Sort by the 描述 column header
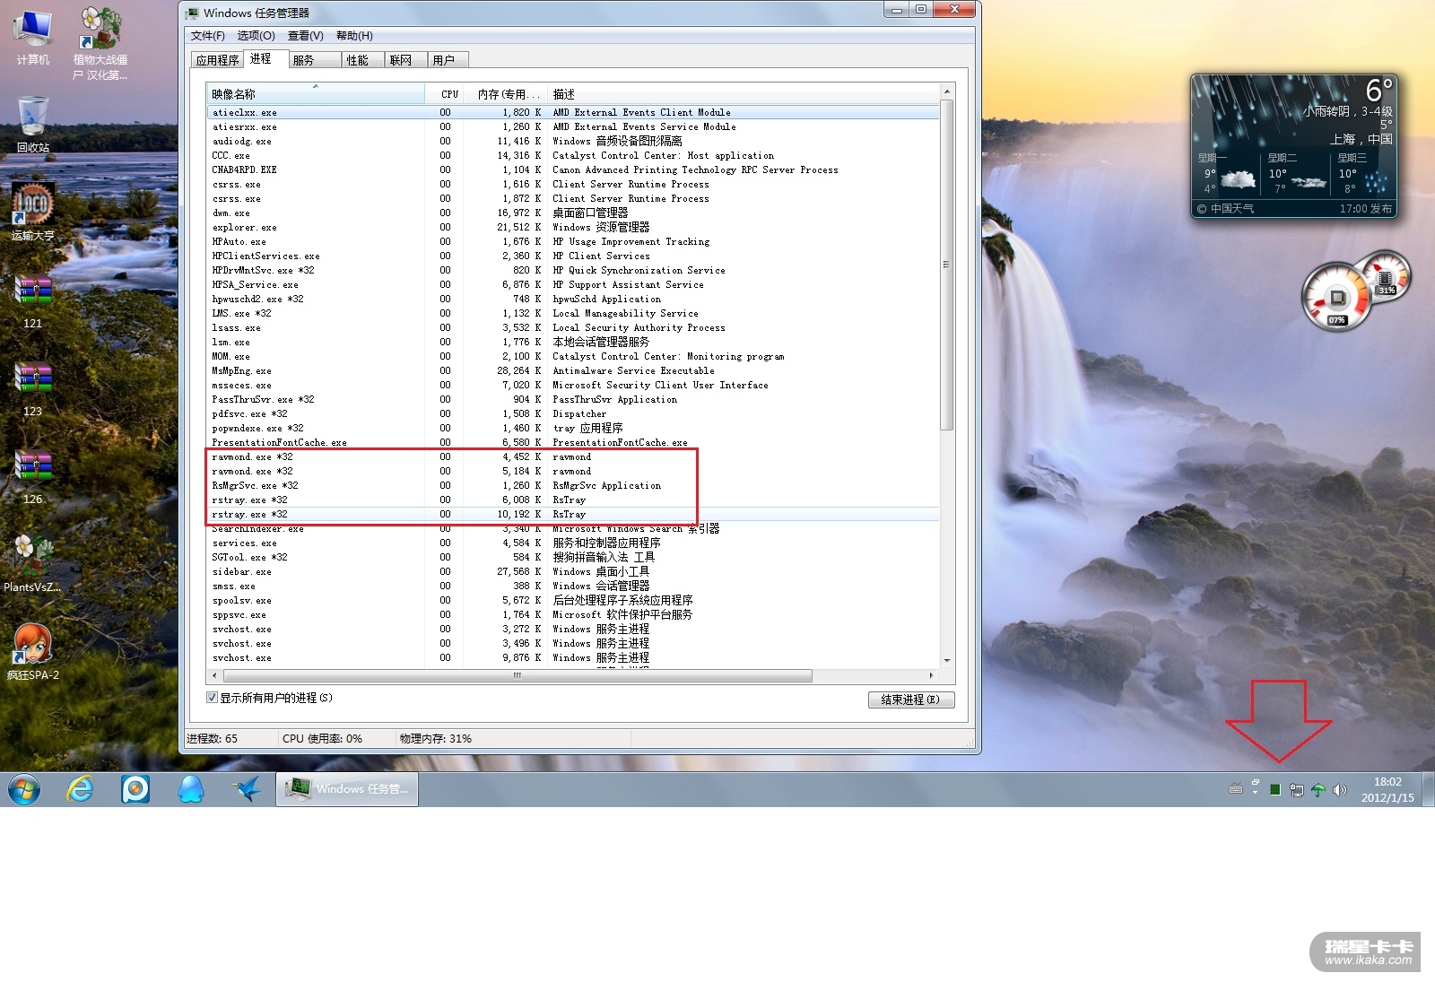This screenshot has width=1435, height=982. [x=743, y=94]
